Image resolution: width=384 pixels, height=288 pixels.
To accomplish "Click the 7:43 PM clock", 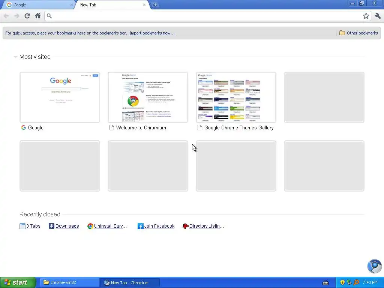I will point(370,283).
